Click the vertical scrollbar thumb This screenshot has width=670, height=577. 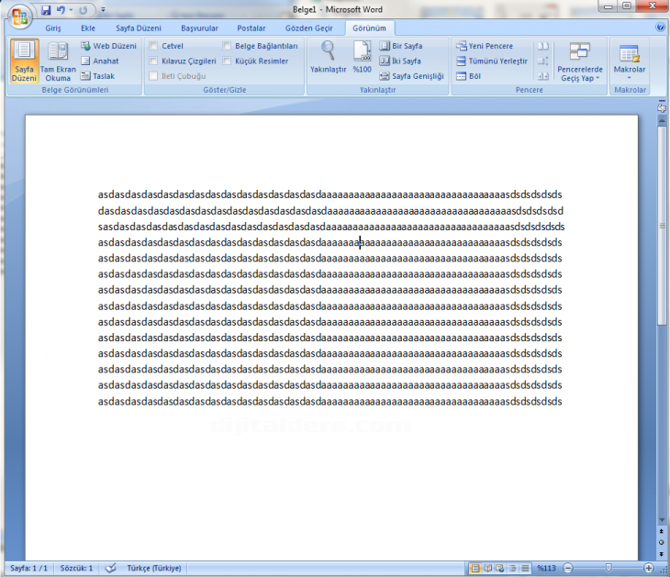point(662,226)
